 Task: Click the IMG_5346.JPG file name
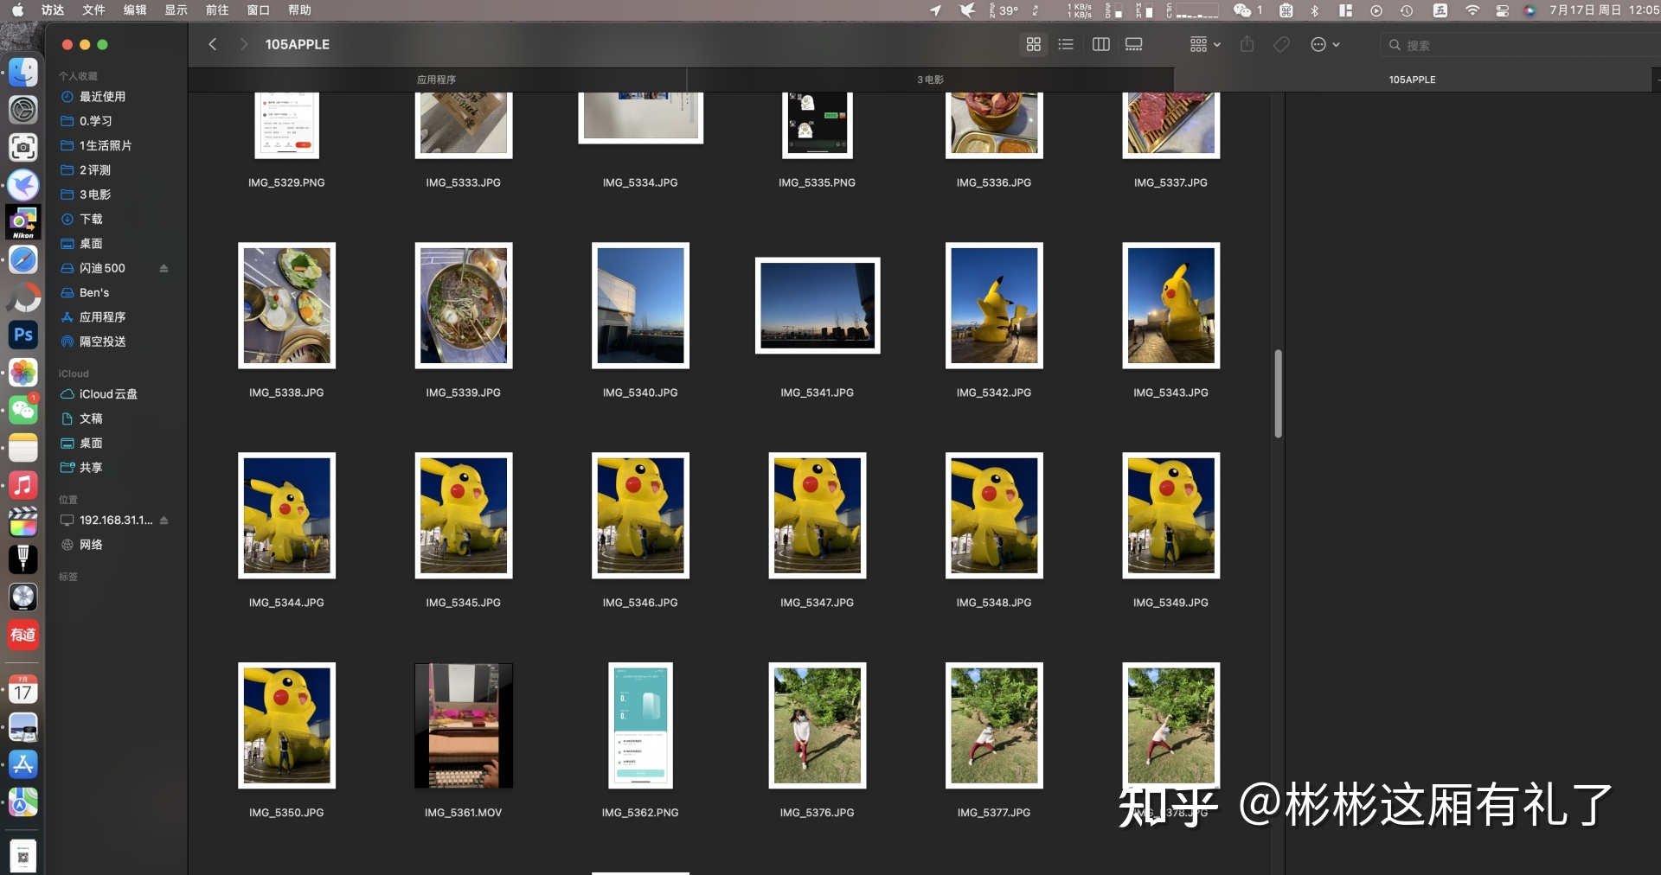click(640, 603)
